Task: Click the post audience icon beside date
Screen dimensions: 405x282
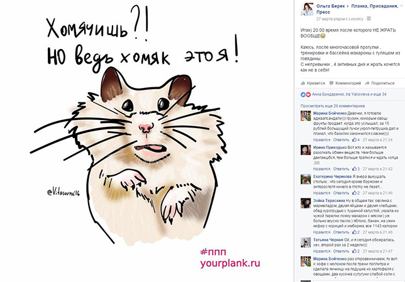Action: [x=369, y=19]
